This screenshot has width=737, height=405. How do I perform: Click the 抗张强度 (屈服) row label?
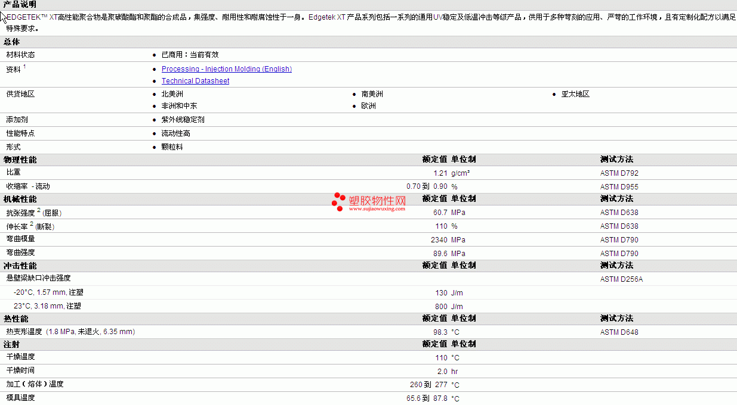(34, 212)
